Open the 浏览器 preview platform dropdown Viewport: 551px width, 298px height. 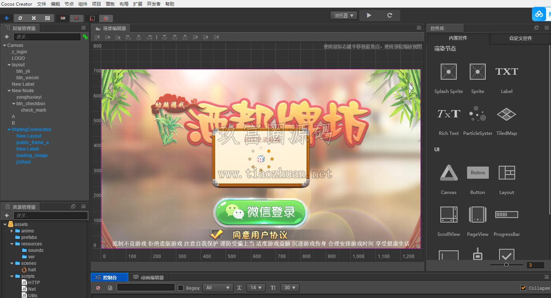point(344,16)
